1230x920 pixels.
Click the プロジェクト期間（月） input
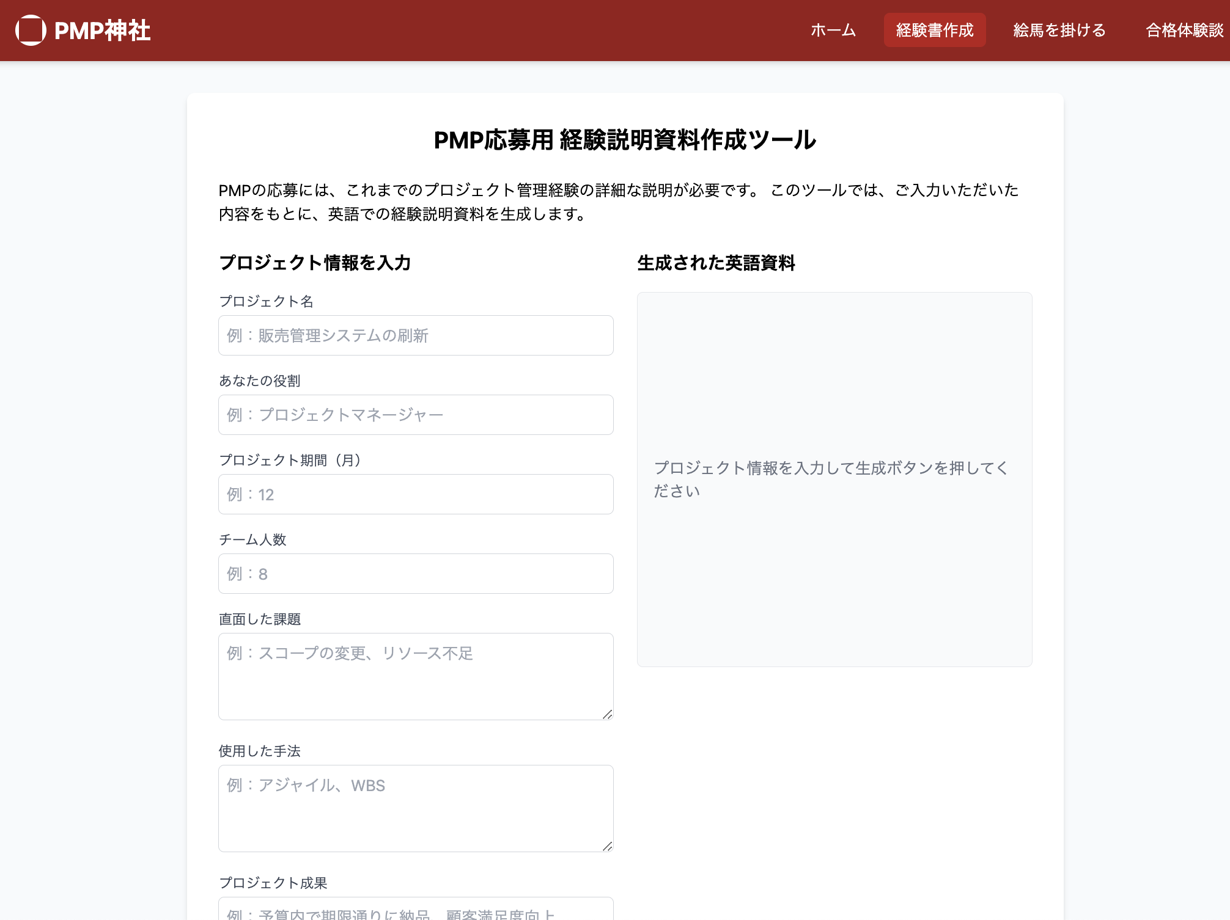click(x=416, y=494)
